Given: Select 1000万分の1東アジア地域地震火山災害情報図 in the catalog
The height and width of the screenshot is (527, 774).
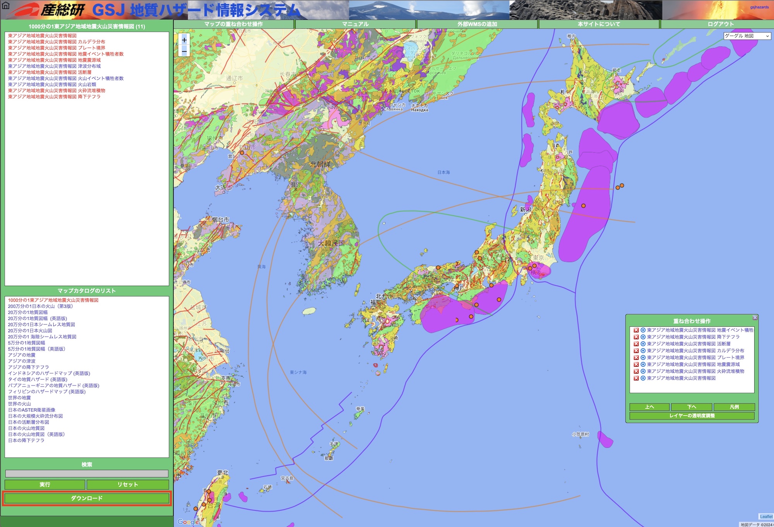Looking at the screenshot, I should (53, 300).
